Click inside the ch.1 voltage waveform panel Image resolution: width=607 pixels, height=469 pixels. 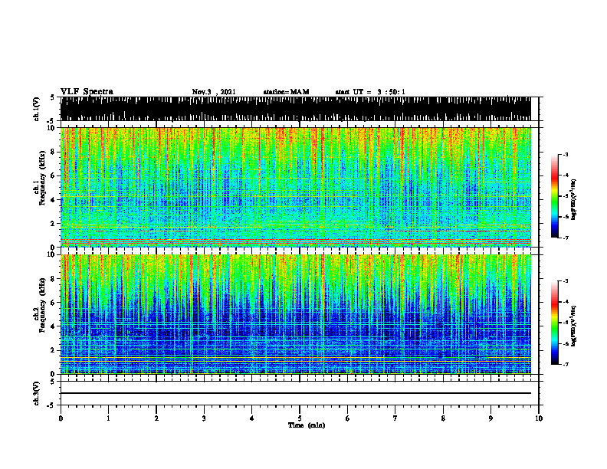295,109
